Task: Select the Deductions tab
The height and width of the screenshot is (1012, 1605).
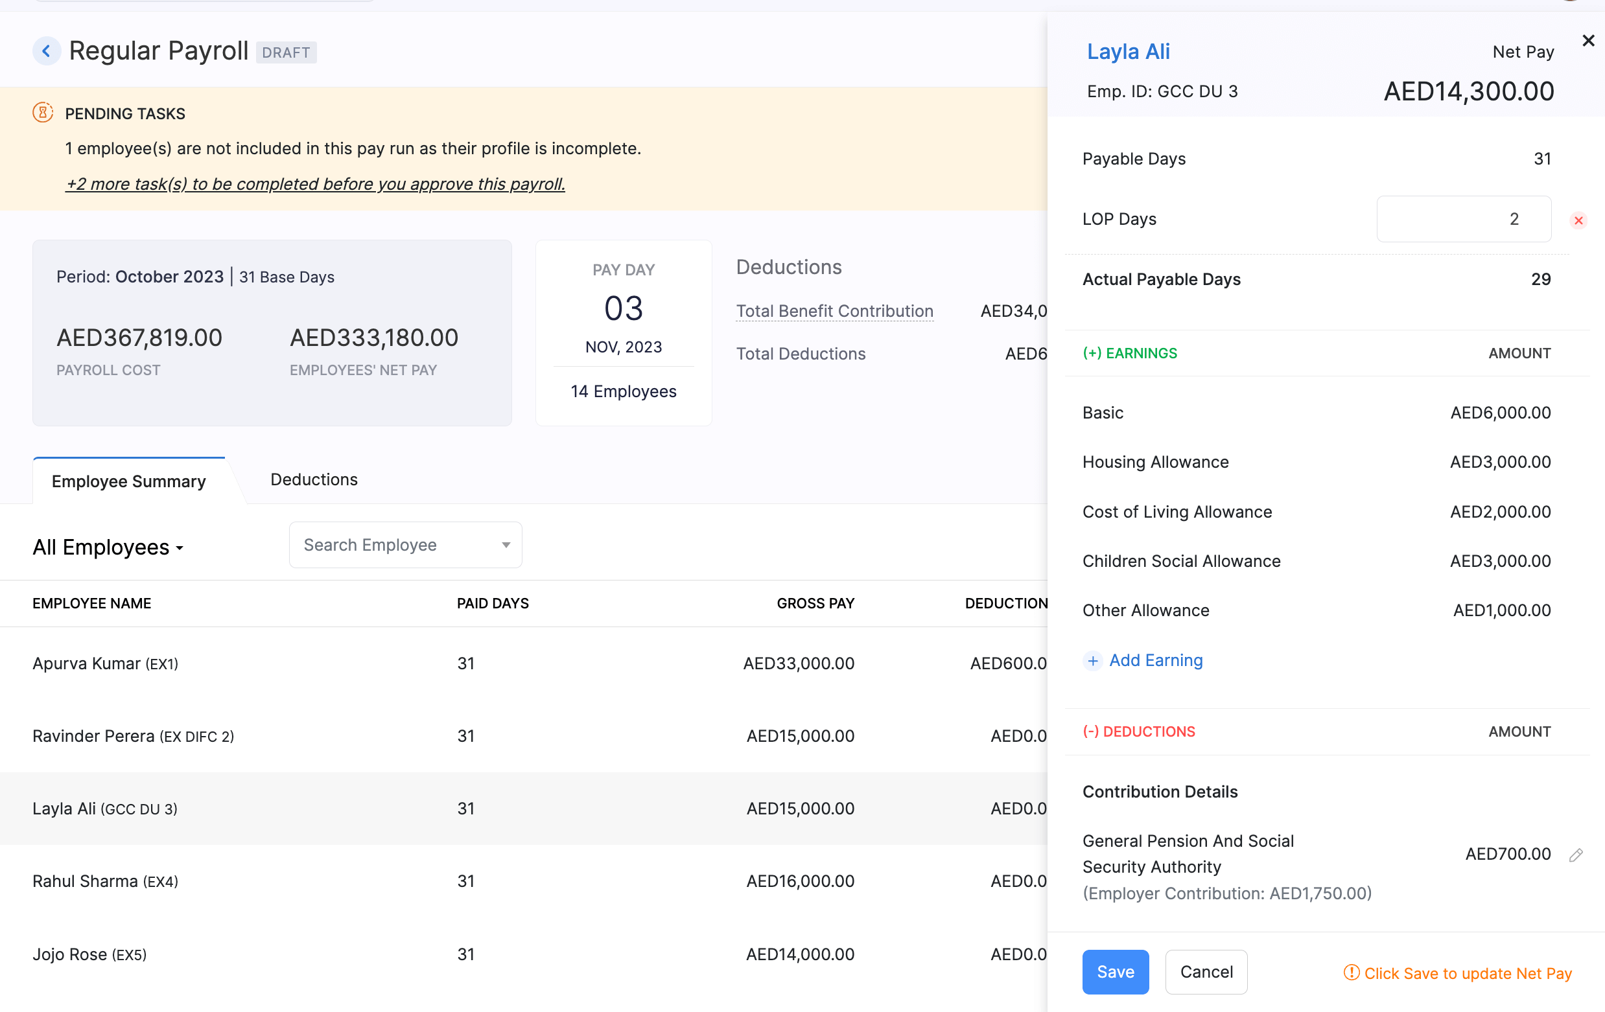Action: tap(314, 479)
